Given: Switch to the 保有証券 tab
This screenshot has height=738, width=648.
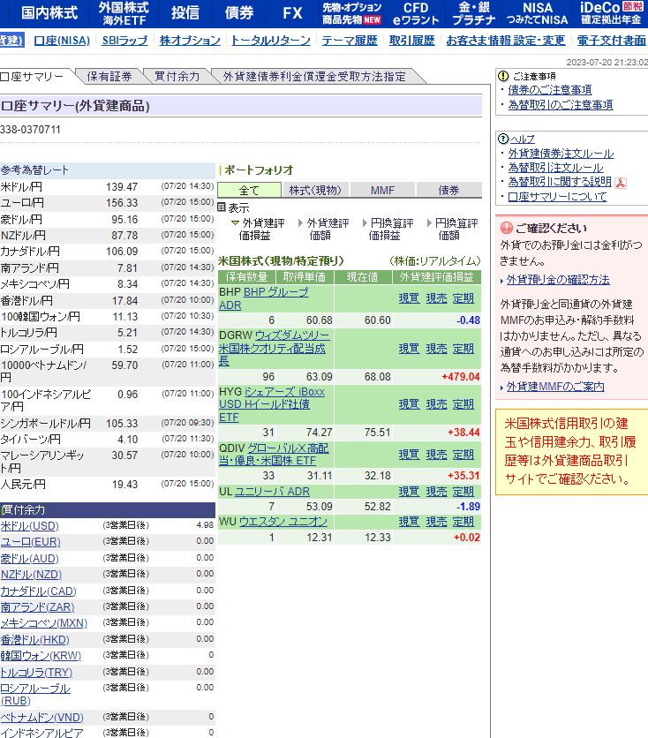Looking at the screenshot, I should click(x=109, y=77).
